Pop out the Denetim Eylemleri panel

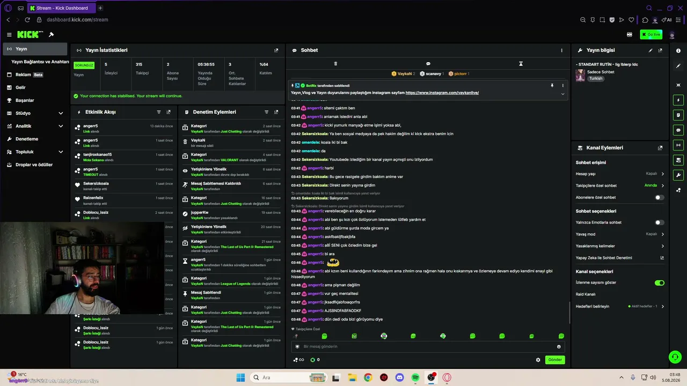click(276, 112)
